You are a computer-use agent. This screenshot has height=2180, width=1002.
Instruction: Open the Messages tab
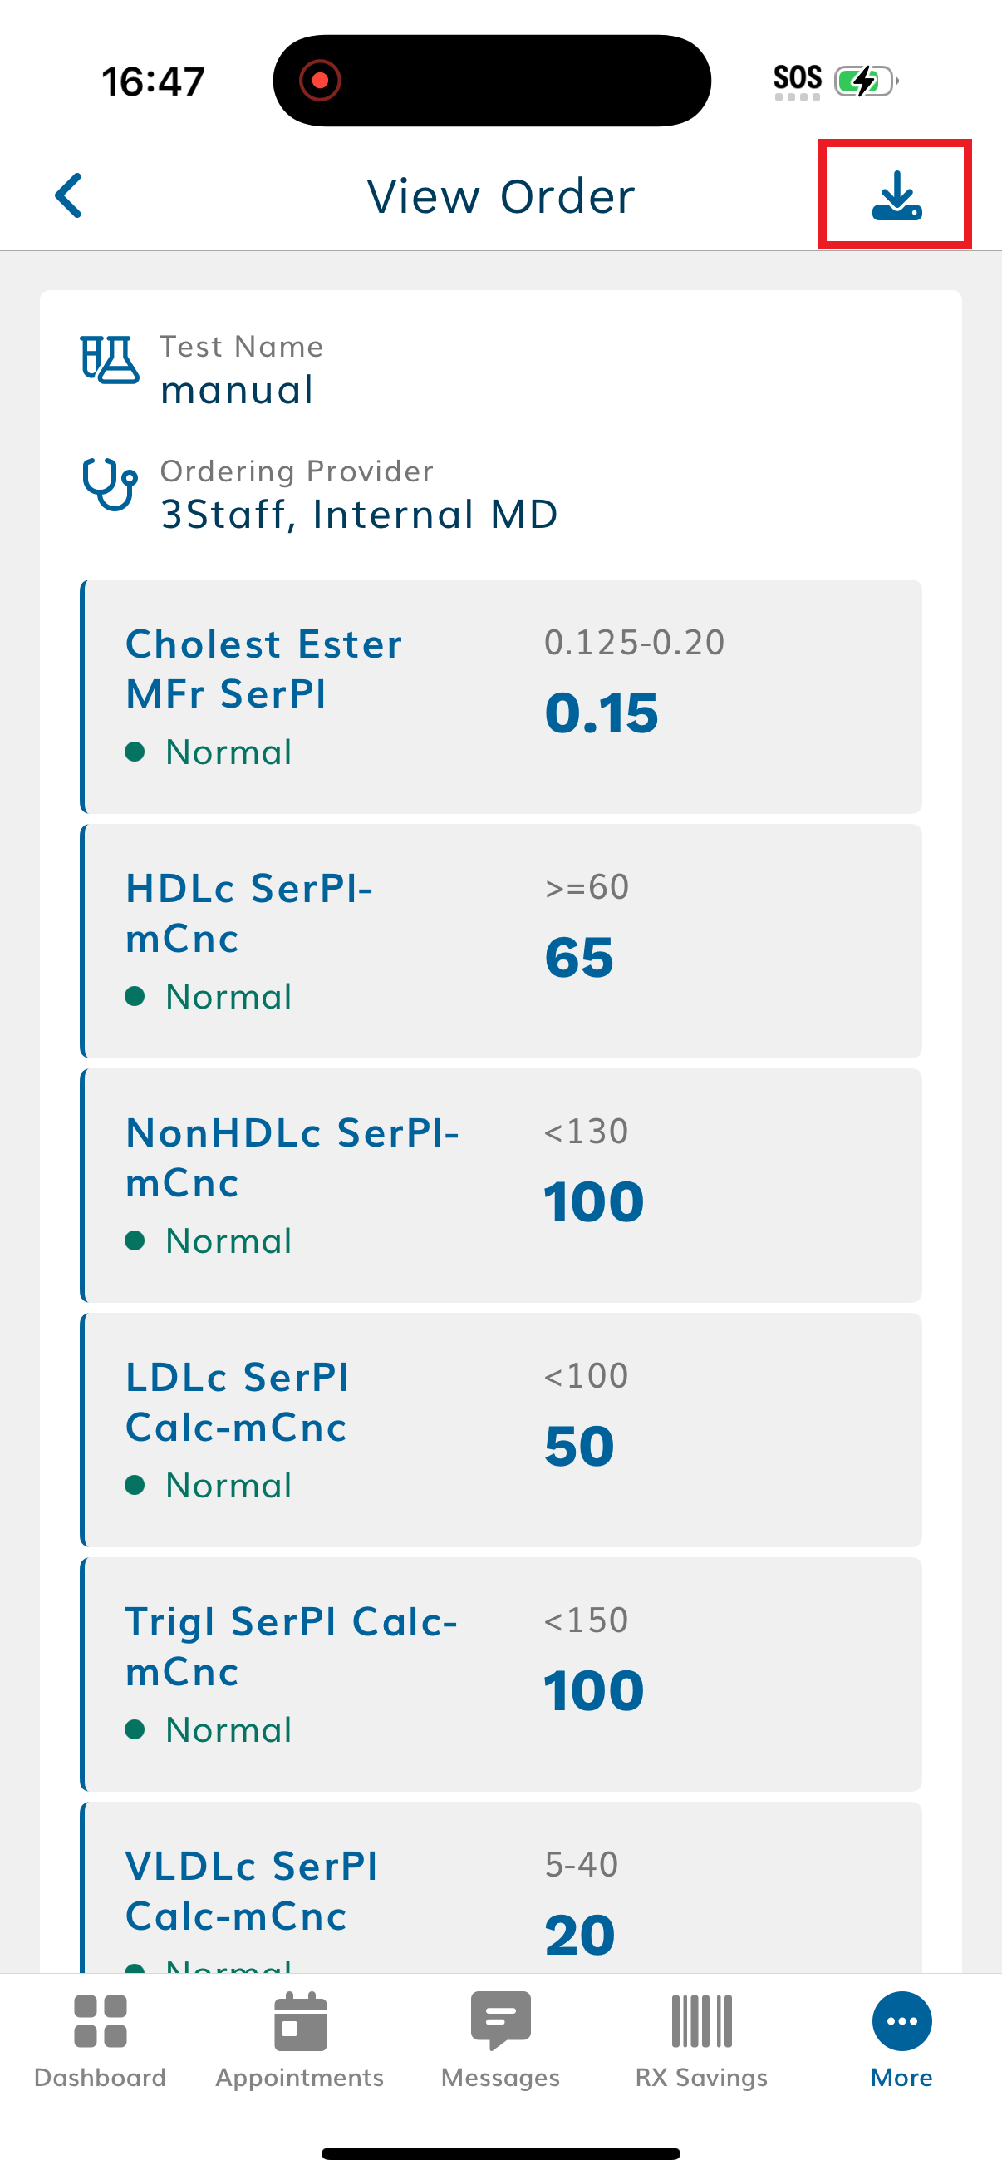500,2040
